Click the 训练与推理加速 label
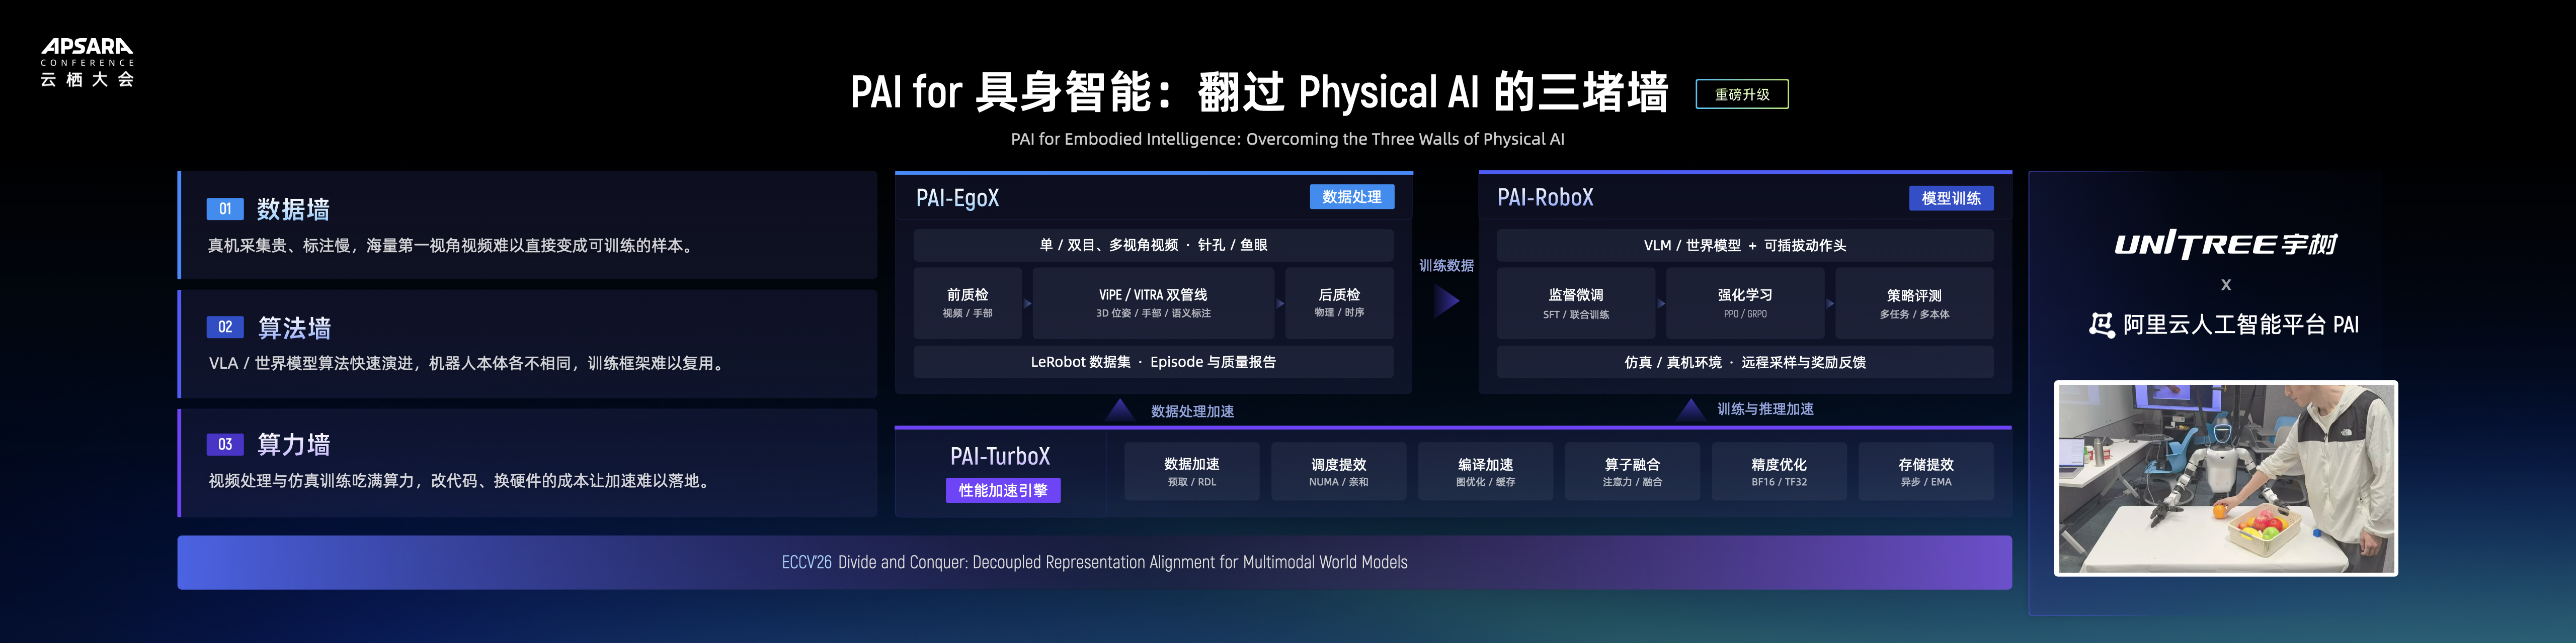This screenshot has width=2576, height=643. tap(1765, 409)
